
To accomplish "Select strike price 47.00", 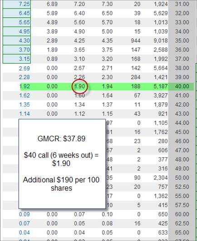I will (182, 150).
